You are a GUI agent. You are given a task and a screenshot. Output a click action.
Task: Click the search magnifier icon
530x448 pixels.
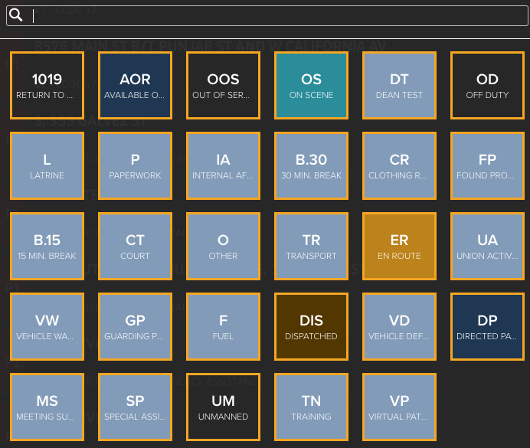(x=15, y=15)
